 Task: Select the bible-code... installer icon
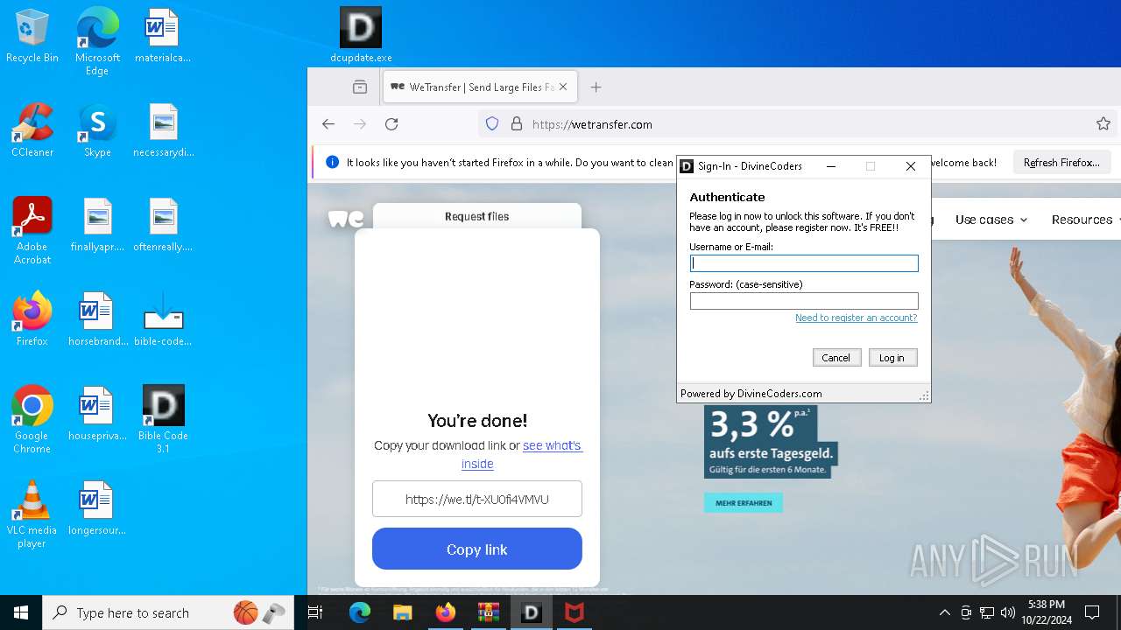pos(163,319)
